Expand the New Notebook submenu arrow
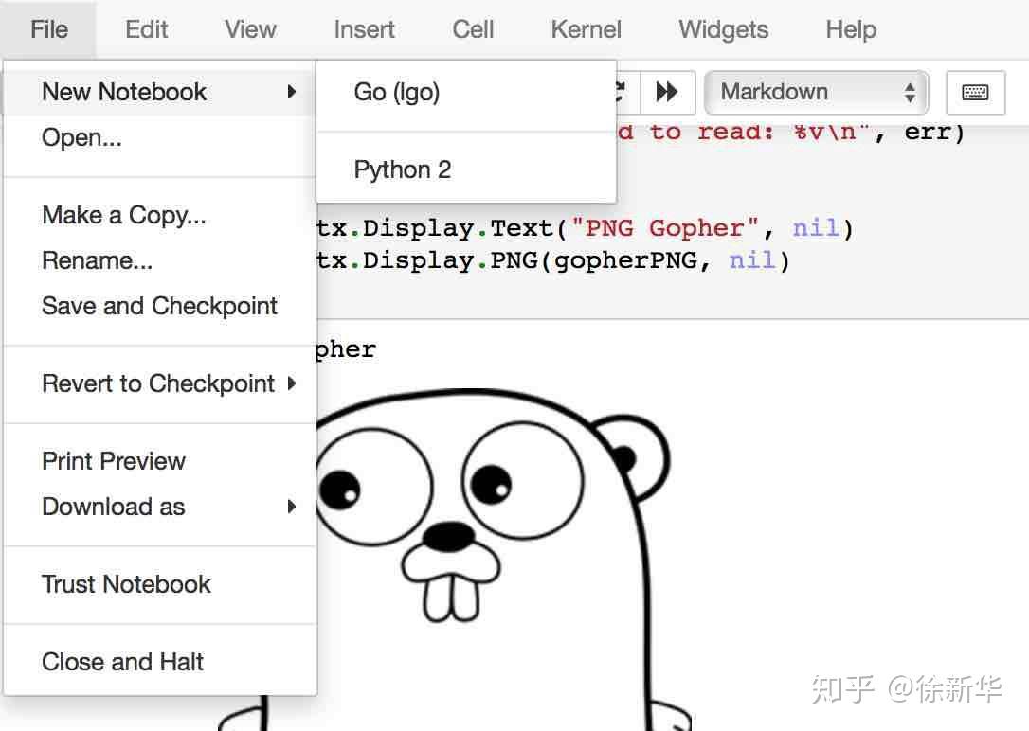 click(x=293, y=92)
